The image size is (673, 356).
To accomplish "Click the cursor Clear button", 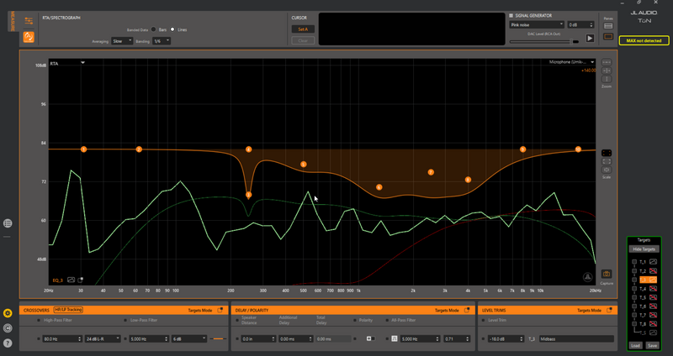I will pyautogui.click(x=303, y=40).
